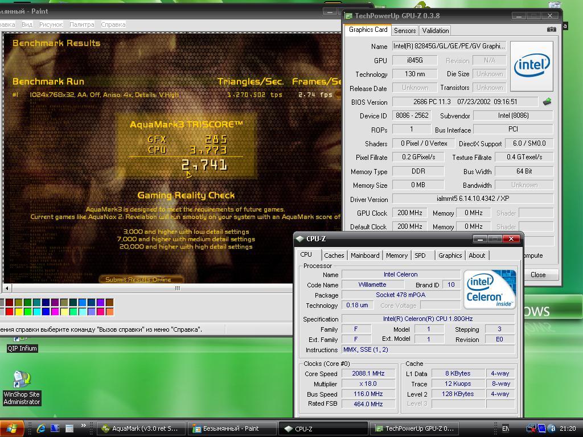The width and height of the screenshot is (583, 437).
Task: Open the Graphics tab in CPU-Z
Action: [x=450, y=255]
